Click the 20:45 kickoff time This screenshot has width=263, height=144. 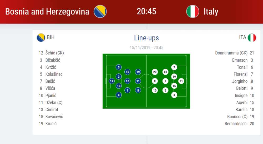146,12
